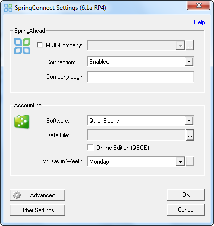Click the Cancel button
The height and width of the screenshot is (226, 214).
point(186,210)
